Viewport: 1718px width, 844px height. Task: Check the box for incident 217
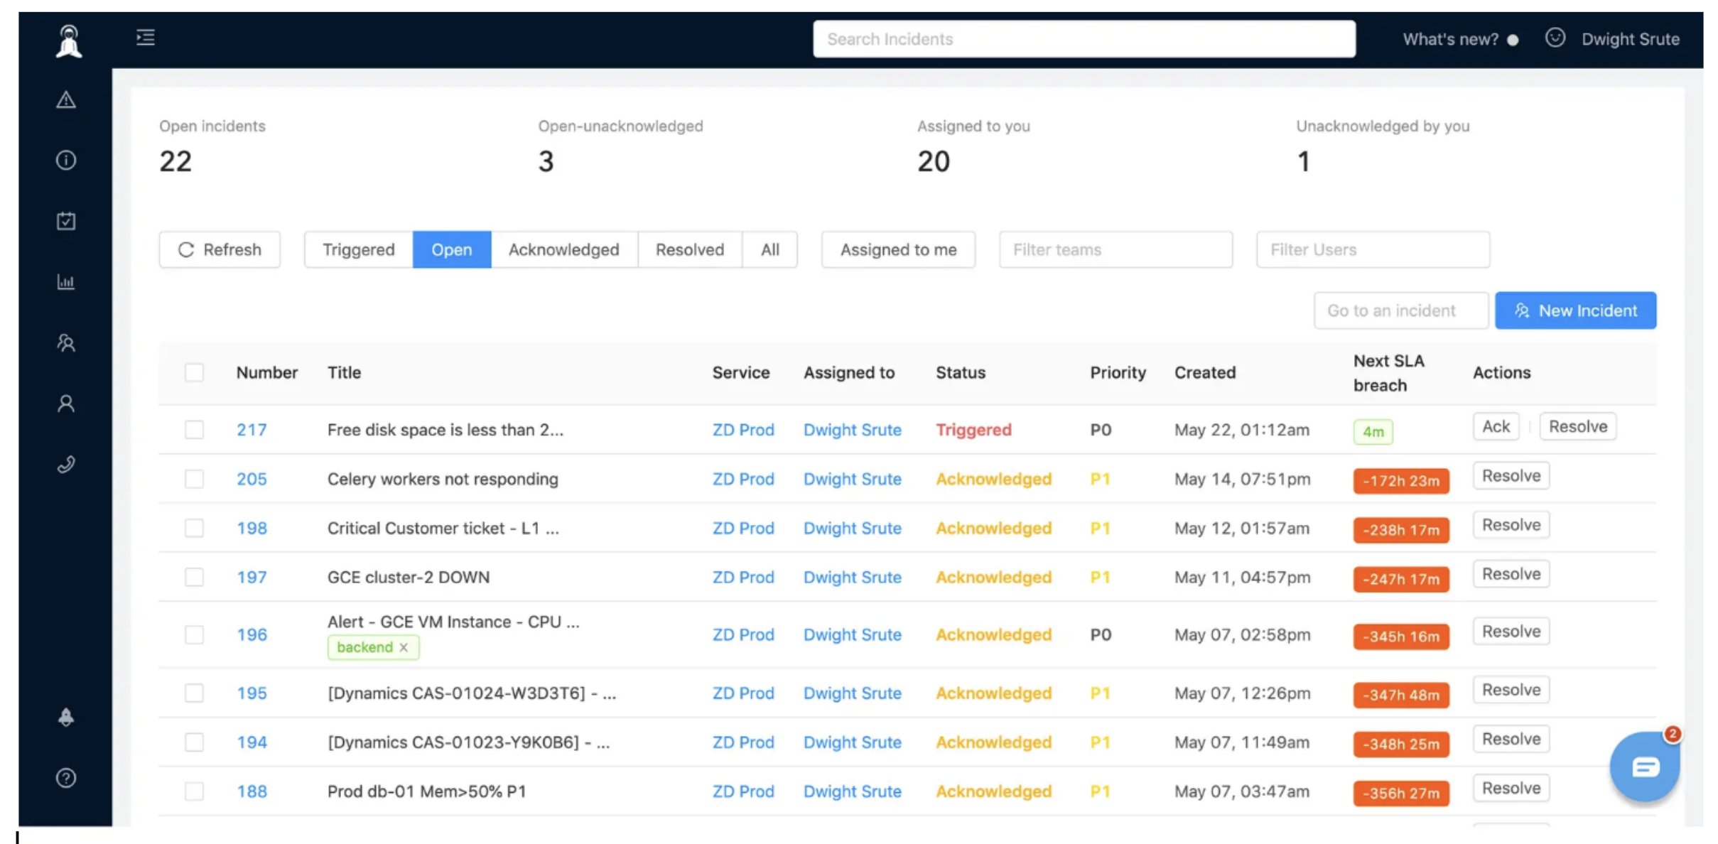[x=194, y=430]
